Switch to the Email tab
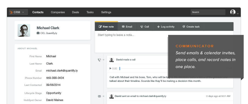248x104 pixels. (127, 27)
